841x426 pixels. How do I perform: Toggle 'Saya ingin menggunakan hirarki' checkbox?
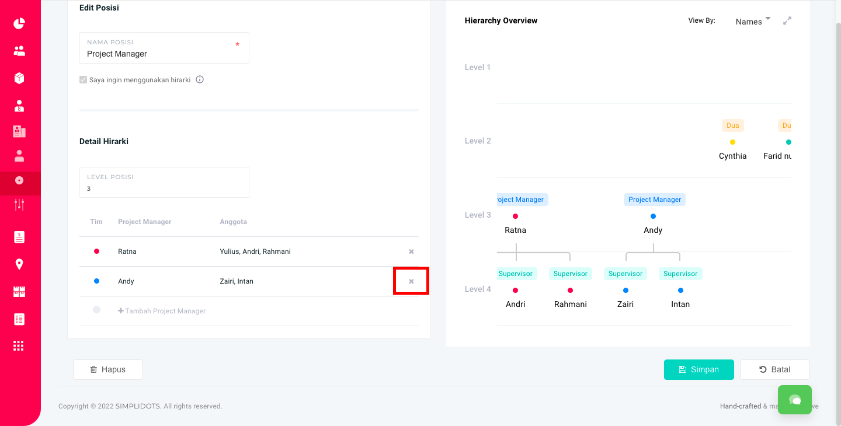point(84,80)
